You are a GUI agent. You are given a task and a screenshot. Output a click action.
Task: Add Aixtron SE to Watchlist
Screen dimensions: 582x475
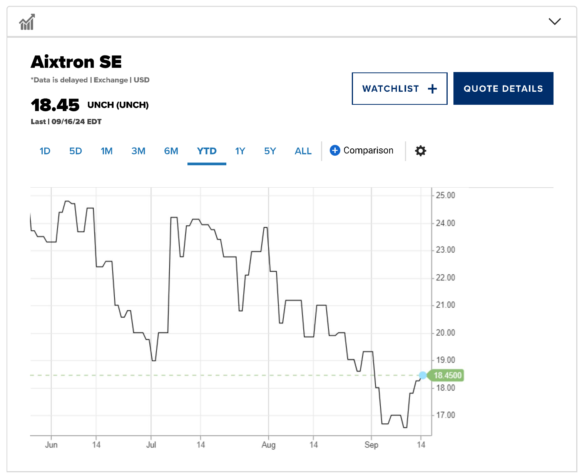coord(399,89)
